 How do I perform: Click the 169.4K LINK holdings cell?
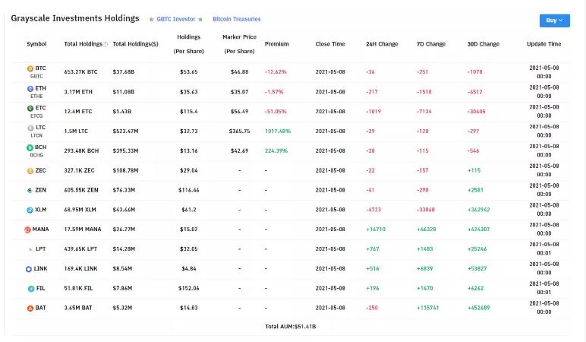[80, 269]
